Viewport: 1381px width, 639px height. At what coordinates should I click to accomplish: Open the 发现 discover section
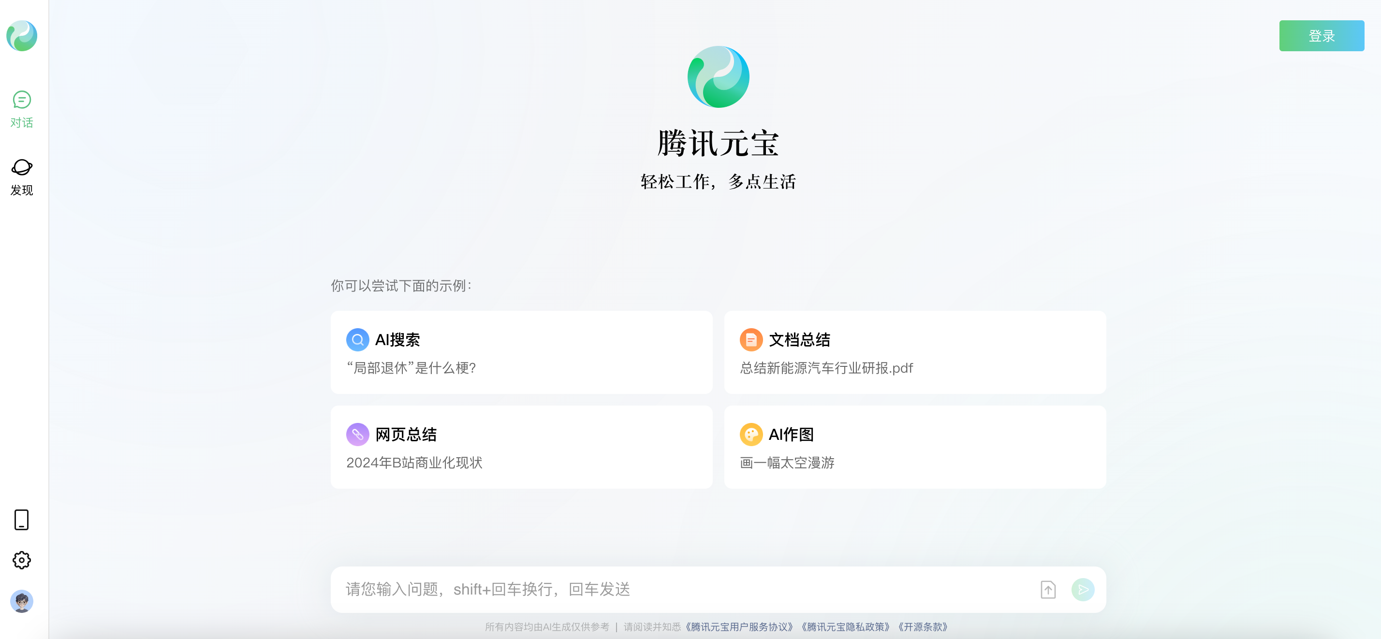[21, 177]
